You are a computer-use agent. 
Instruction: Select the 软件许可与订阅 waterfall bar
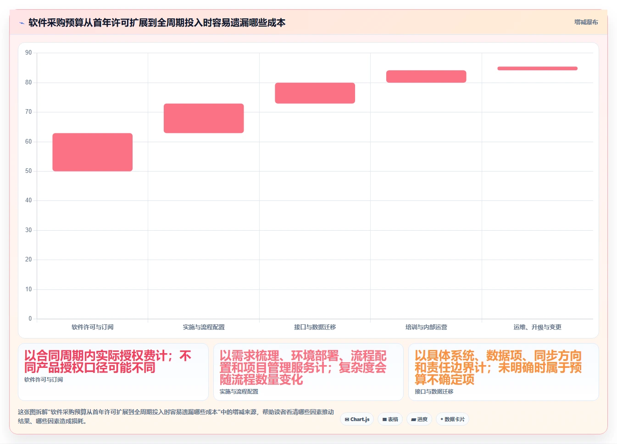pyautogui.click(x=93, y=152)
